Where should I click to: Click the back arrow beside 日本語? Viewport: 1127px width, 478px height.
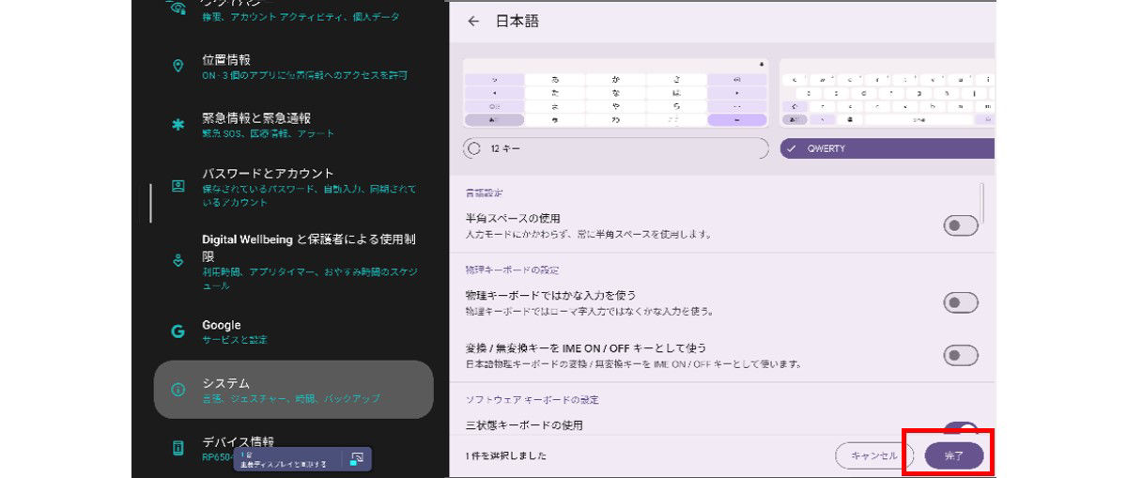473,22
